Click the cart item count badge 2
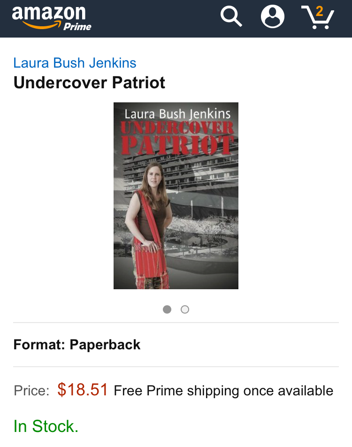Viewport: 352px width, 447px height. coord(320,12)
